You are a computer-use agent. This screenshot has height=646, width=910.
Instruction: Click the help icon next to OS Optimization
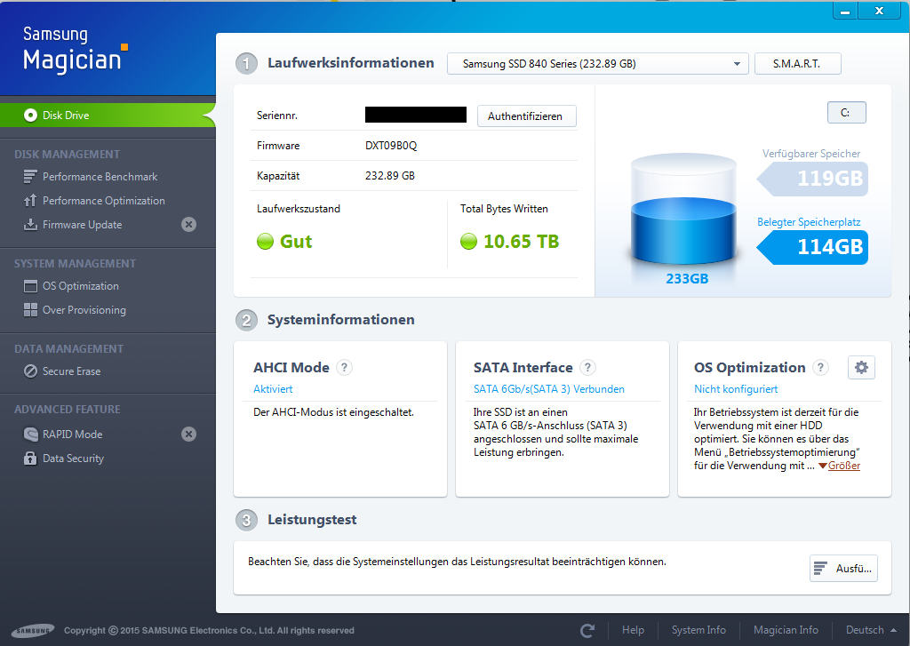(820, 367)
